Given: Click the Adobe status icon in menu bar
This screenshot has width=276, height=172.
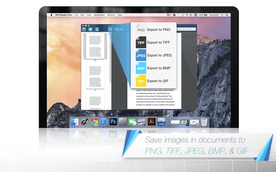Looking at the screenshot, I should [x=169, y=15].
